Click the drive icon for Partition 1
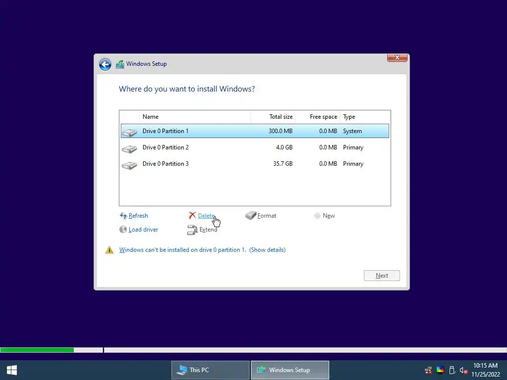This screenshot has width=507, height=380. point(130,132)
